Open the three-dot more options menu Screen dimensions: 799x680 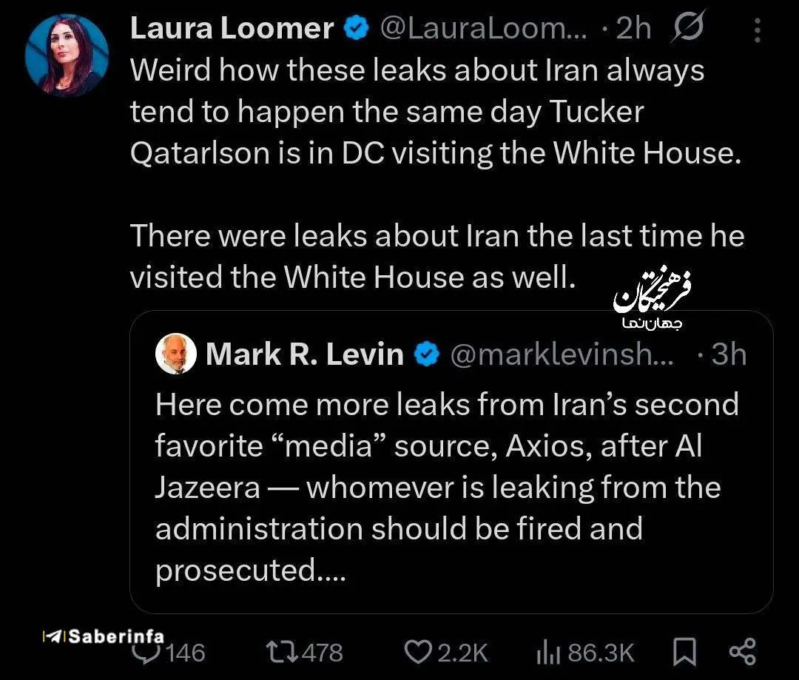[757, 30]
